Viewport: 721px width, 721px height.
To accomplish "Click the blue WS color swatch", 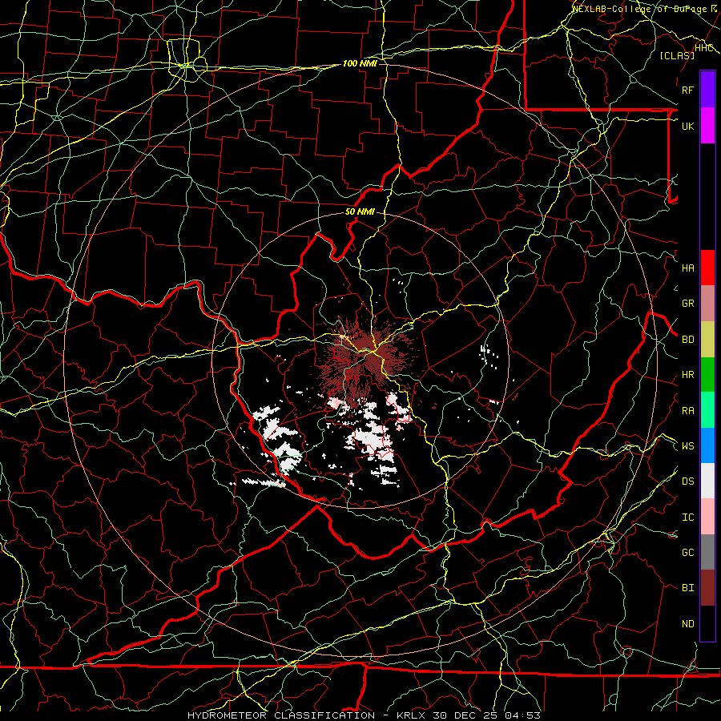I will tap(707, 445).
